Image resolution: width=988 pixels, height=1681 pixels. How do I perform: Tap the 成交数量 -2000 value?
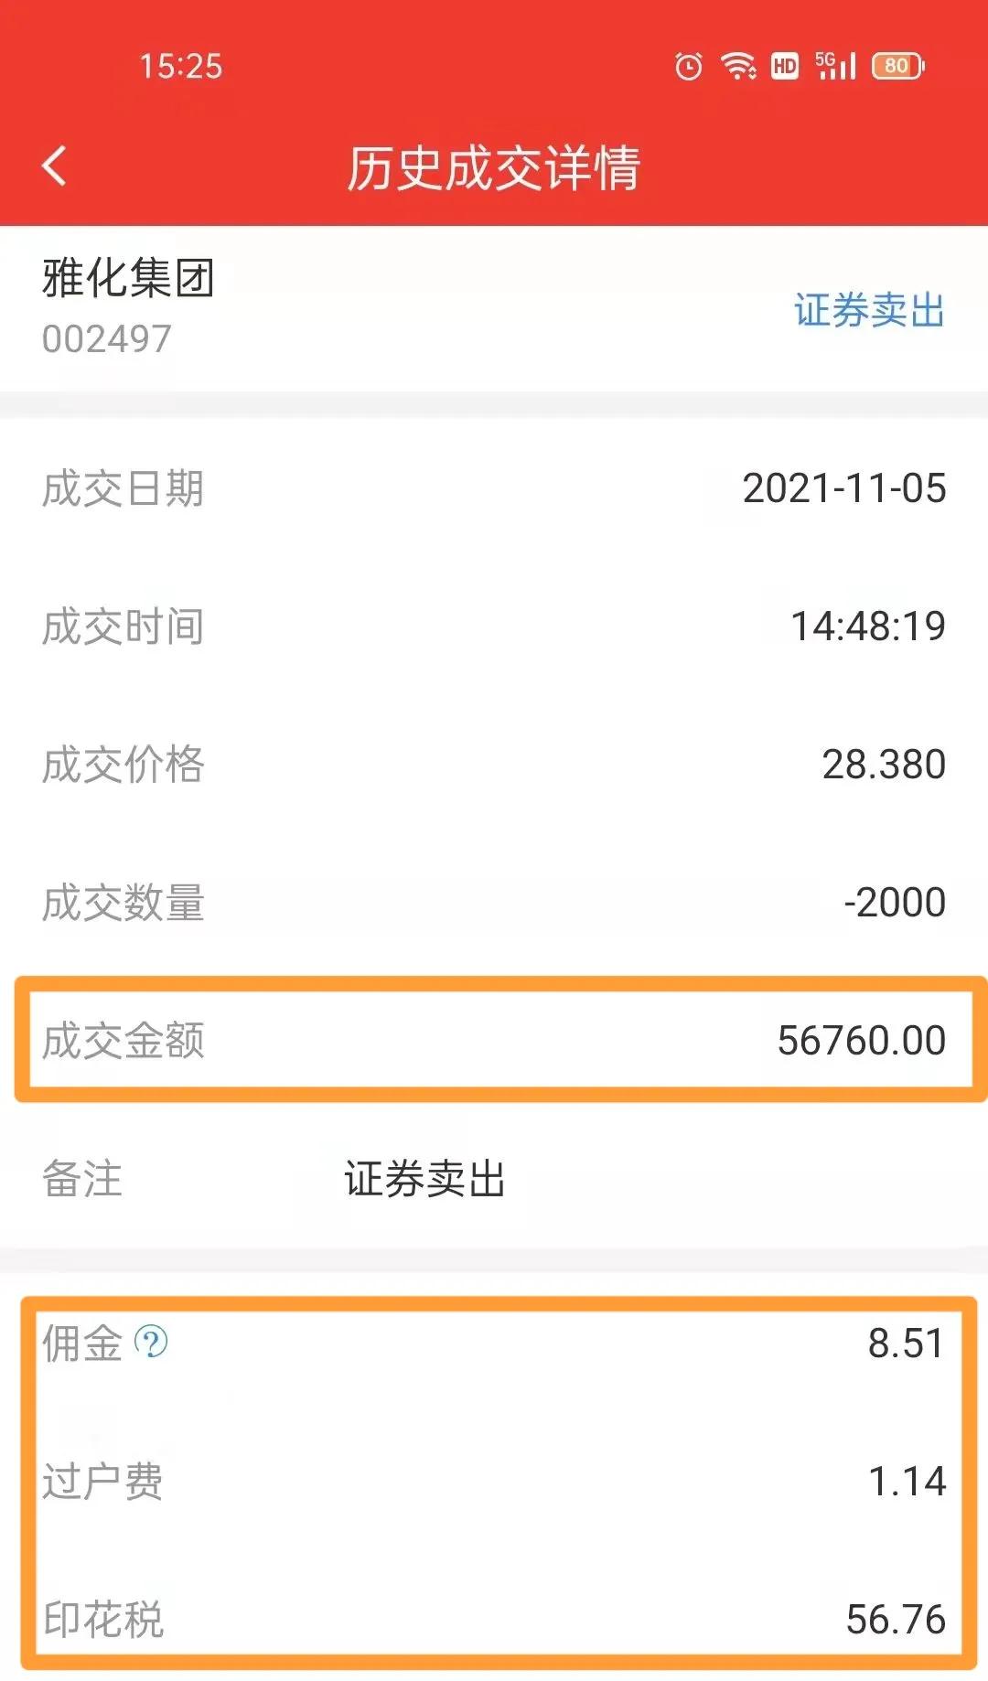(894, 903)
